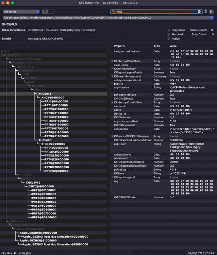217x255 pixels.
Task: Expand the IOServiceDEXTEntitlements array
Action: point(112,136)
